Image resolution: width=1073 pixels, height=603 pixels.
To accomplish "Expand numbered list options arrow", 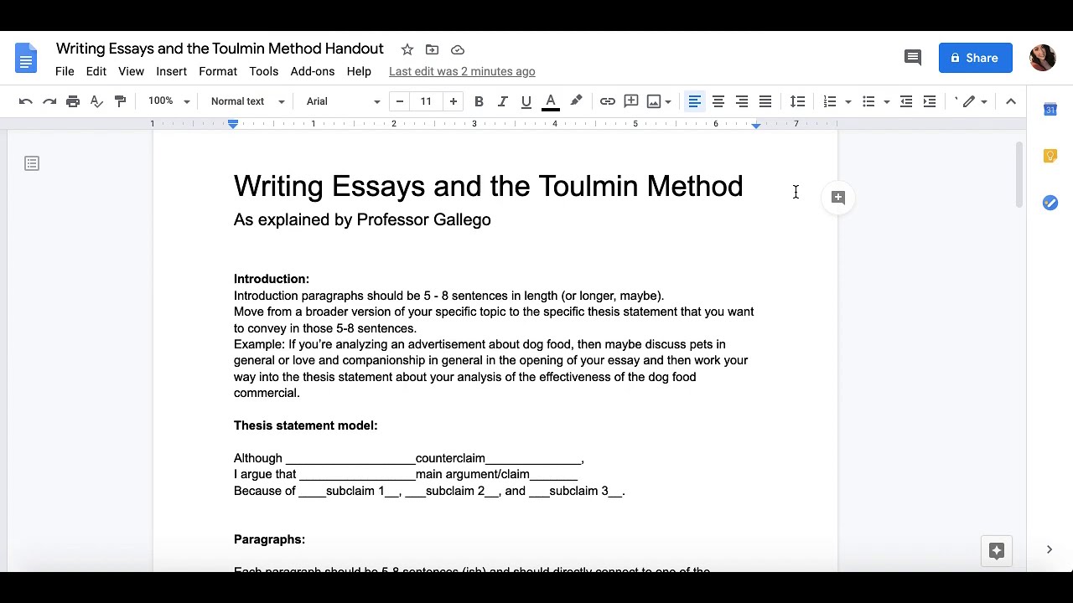I will tap(848, 102).
